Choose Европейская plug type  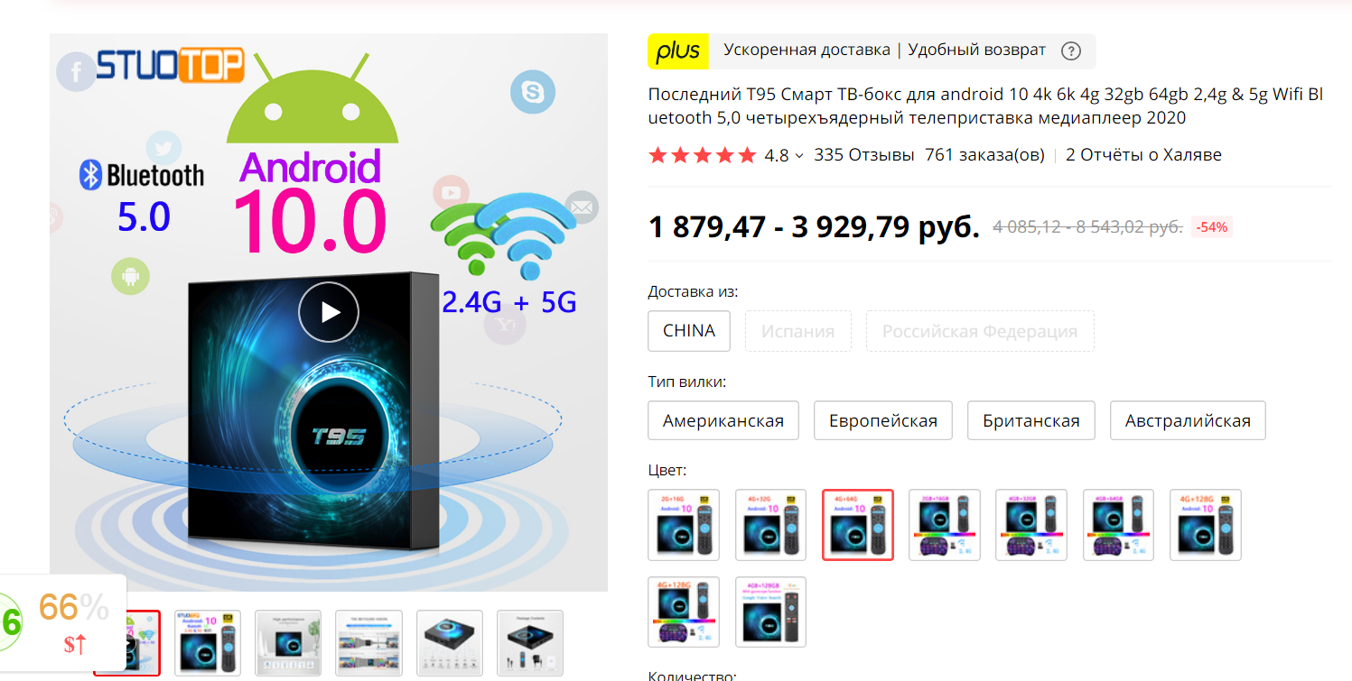tap(883, 420)
